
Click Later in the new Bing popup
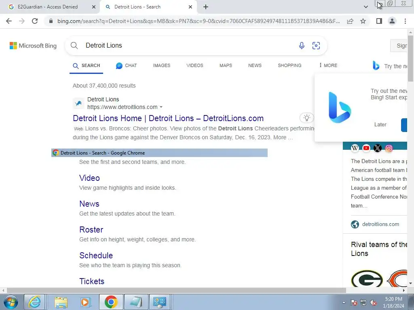(x=380, y=125)
